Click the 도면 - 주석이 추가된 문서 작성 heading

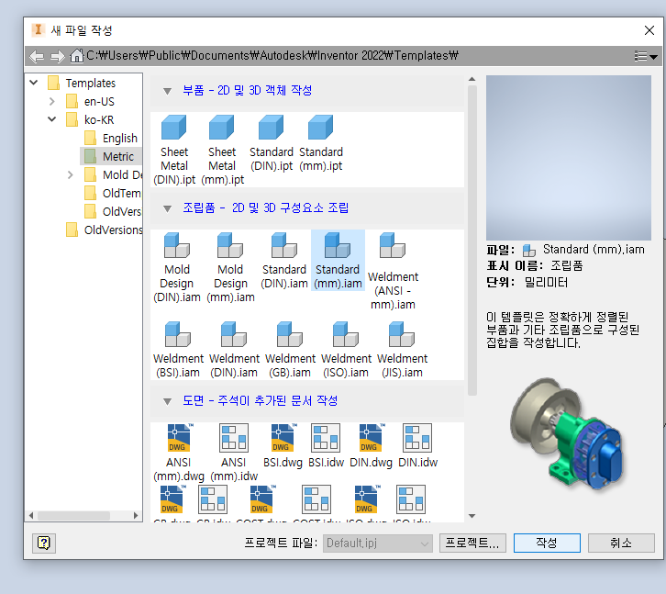click(x=261, y=400)
